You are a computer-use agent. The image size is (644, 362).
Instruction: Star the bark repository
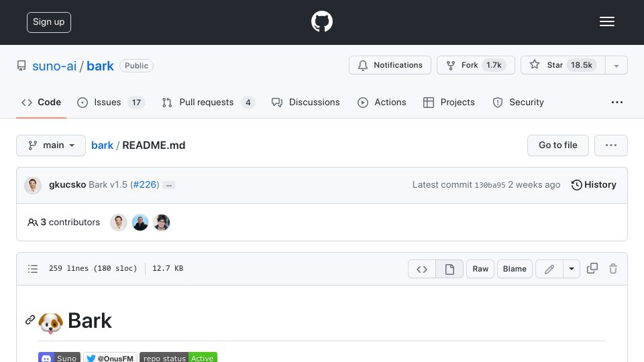tap(563, 65)
